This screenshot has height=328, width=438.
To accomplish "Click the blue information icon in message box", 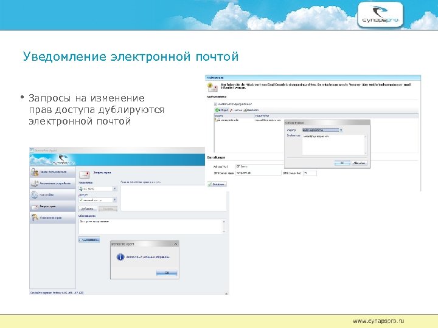I will click(x=120, y=257).
